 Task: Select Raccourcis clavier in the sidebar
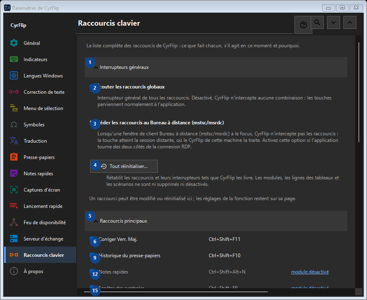(x=40, y=255)
